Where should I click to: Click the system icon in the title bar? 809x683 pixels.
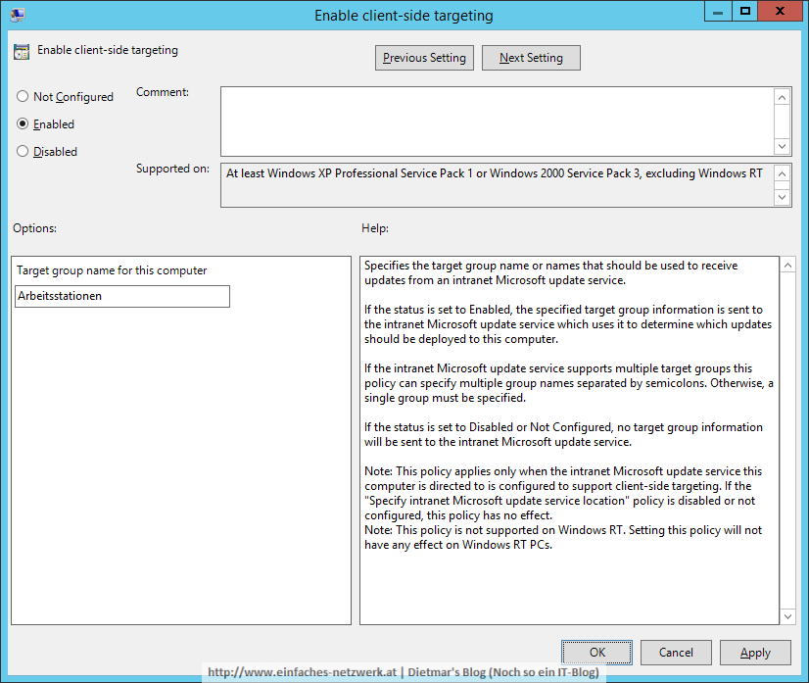point(17,15)
